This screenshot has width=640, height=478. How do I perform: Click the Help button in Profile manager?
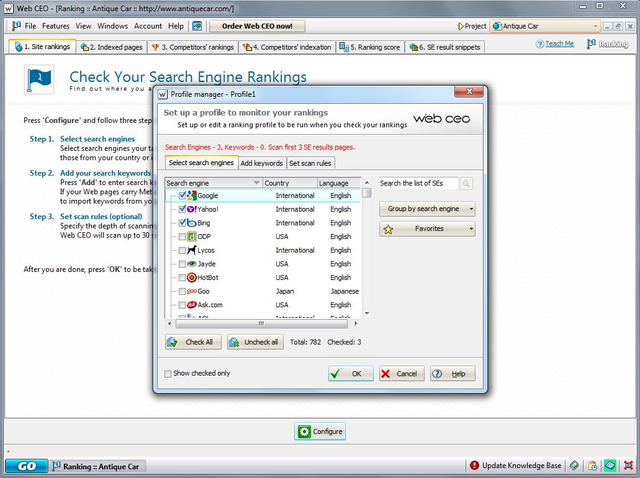(453, 374)
